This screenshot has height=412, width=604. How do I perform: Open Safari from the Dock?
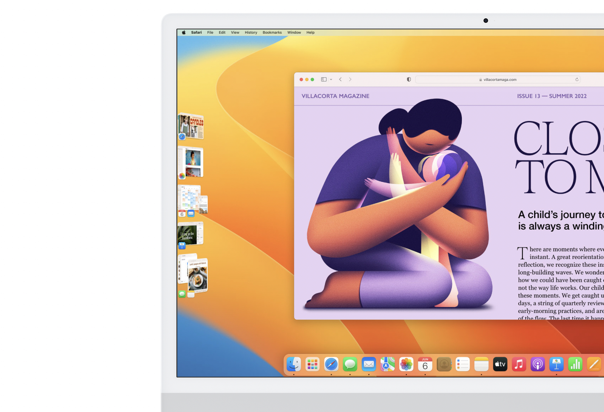pyautogui.click(x=331, y=364)
